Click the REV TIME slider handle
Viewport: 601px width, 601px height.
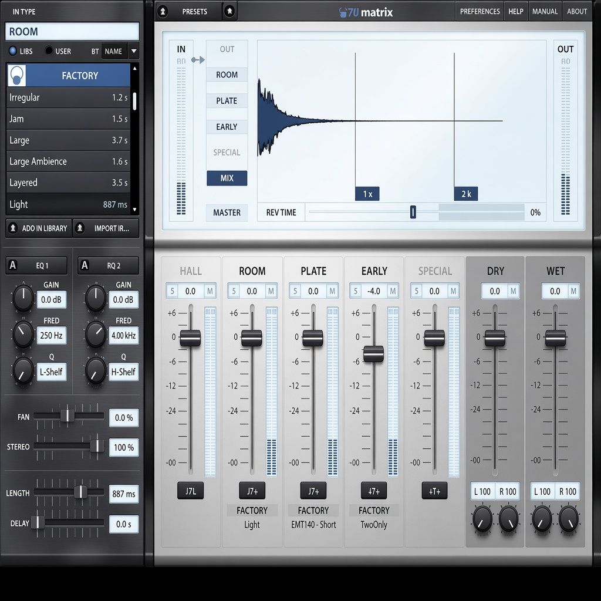click(x=413, y=211)
